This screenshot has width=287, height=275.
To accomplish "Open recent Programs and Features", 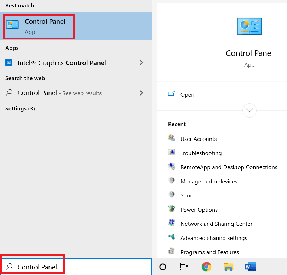I will pyautogui.click(x=209, y=252).
